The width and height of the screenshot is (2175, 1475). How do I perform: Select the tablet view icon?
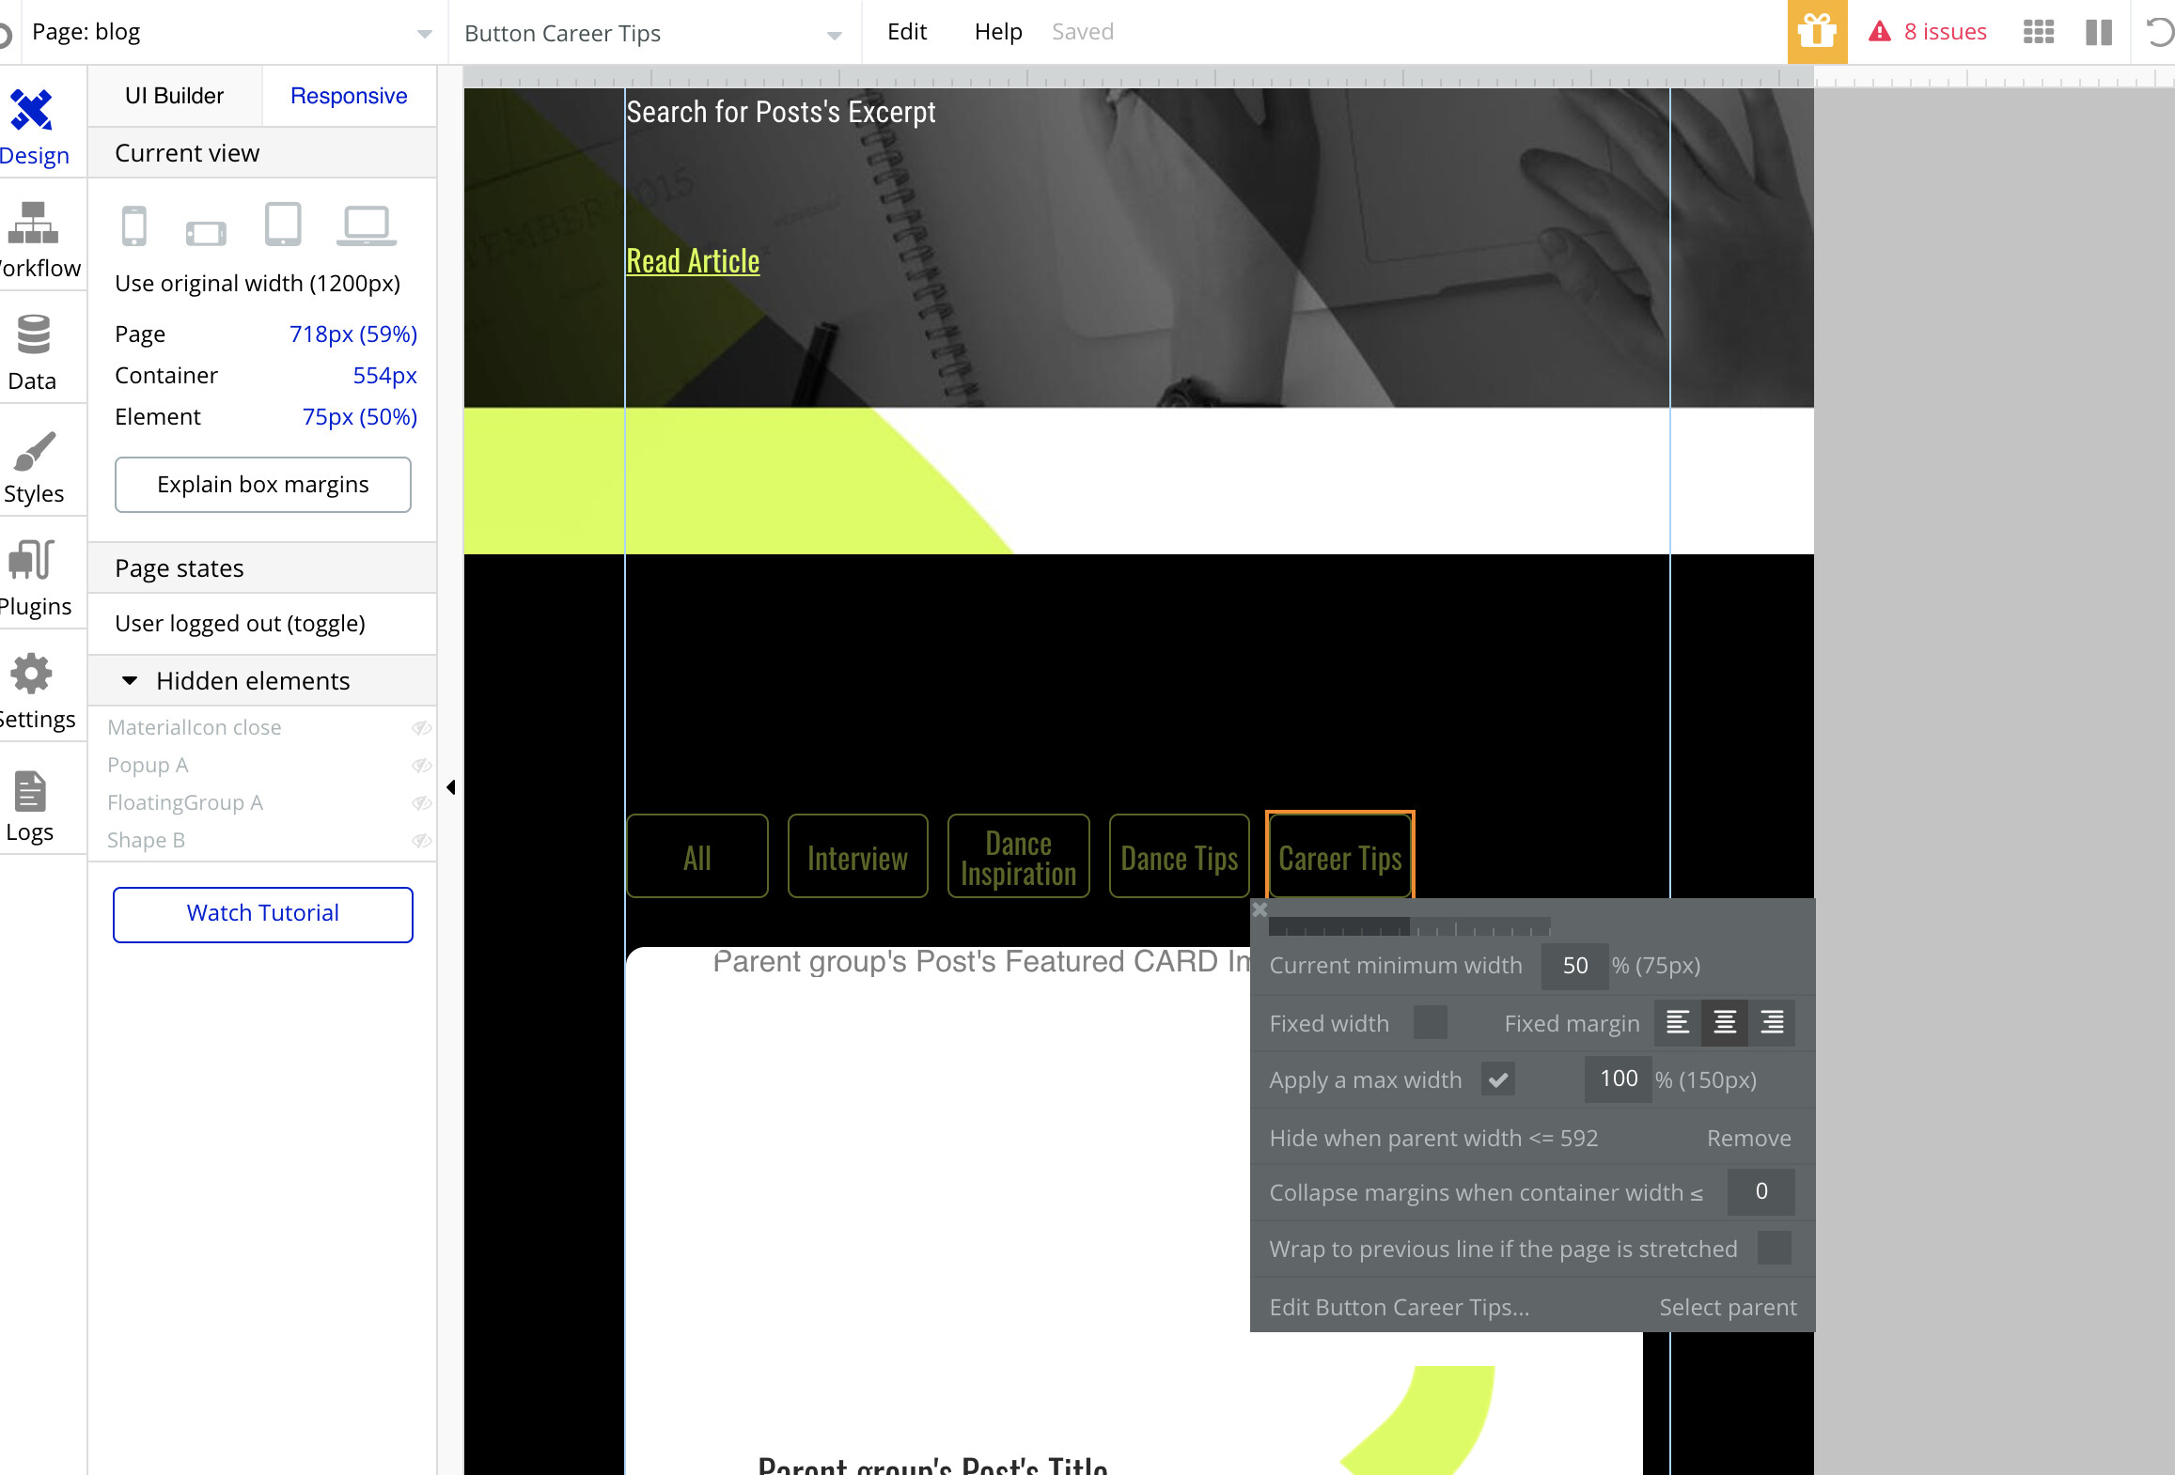coord(283,225)
